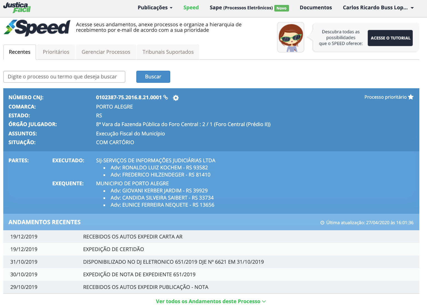The height and width of the screenshot is (307, 427).
Task: Open the Publicações dropdown menu
Action: click(155, 8)
